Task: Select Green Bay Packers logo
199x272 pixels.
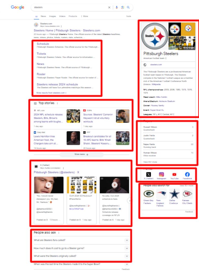Action: pyautogui.click(x=149, y=194)
